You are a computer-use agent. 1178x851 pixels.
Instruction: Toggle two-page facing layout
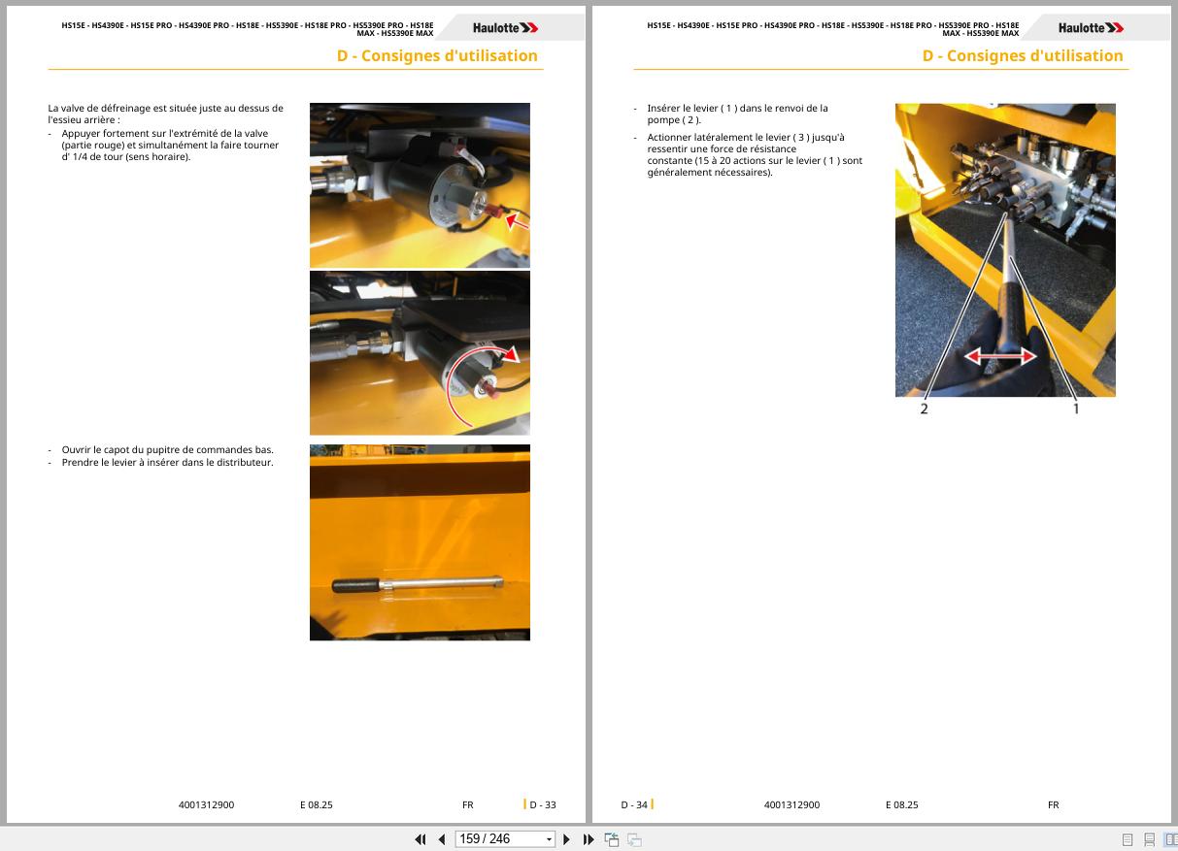pyautogui.click(x=1170, y=839)
